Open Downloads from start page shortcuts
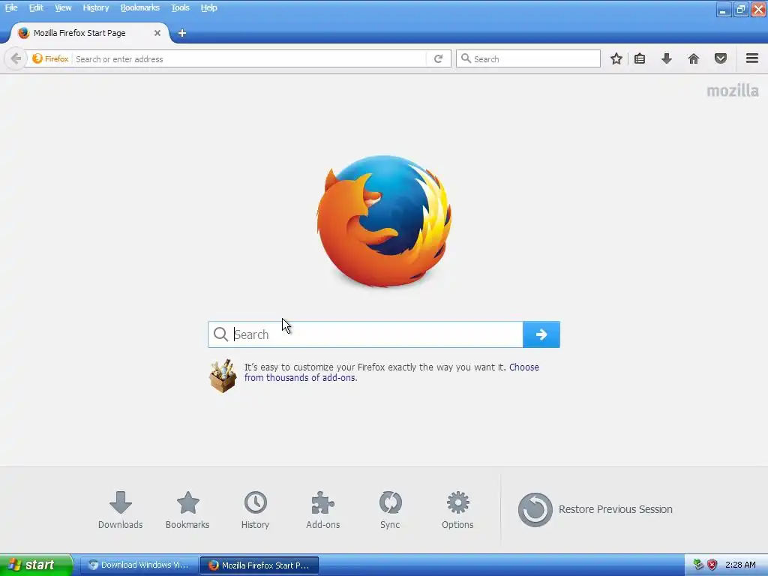Screen dimensions: 768x576 (121, 510)
